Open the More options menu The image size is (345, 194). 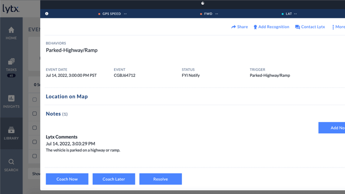coord(338,27)
